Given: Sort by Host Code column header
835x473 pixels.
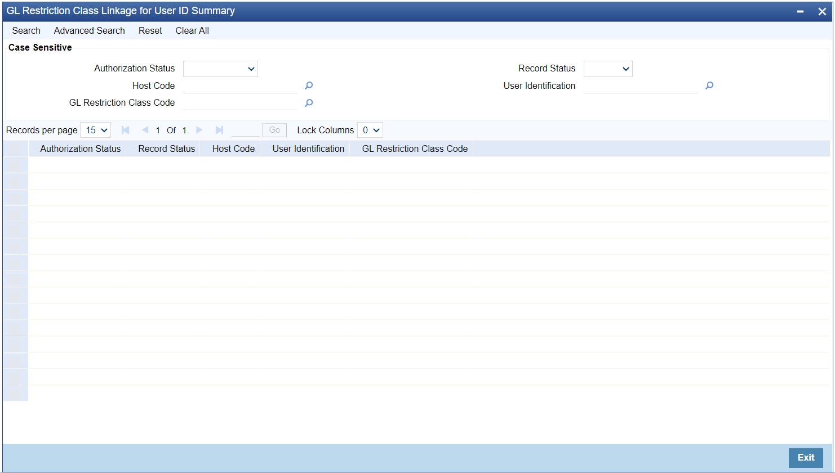Looking at the screenshot, I should click(x=234, y=148).
